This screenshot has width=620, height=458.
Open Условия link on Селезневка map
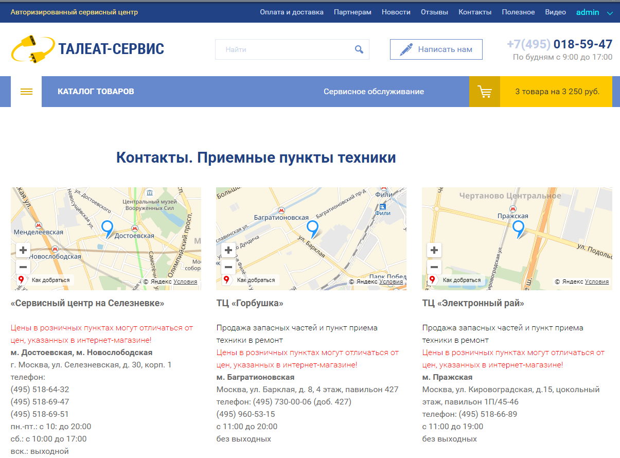[x=185, y=281]
